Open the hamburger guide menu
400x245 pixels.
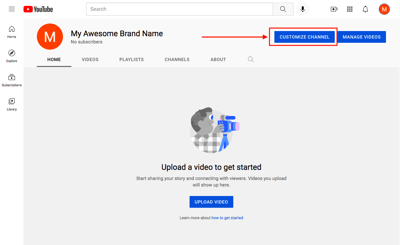tap(12, 9)
